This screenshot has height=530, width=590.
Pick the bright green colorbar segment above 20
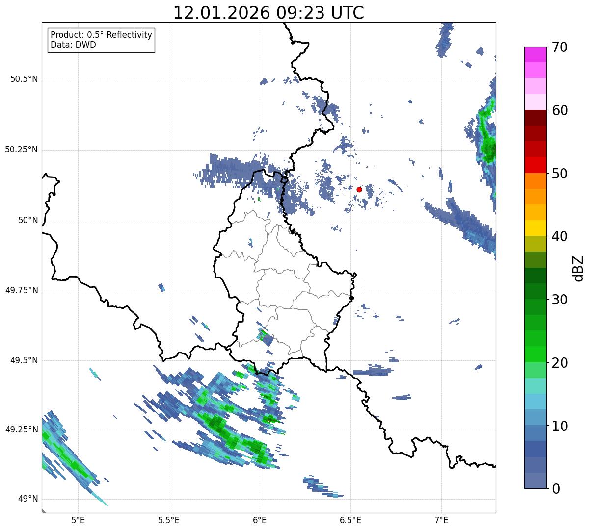coord(535,354)
